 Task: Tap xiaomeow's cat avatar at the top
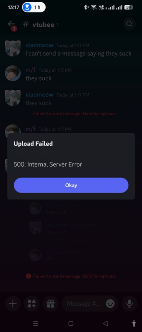pyautogui.click(x=13, y=48)
